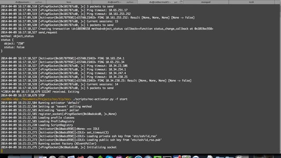This screenshot has width=281, height=158.
Task: Click 'Ping timeout: 10.65.251.17' line
Action: pos(64,10)
